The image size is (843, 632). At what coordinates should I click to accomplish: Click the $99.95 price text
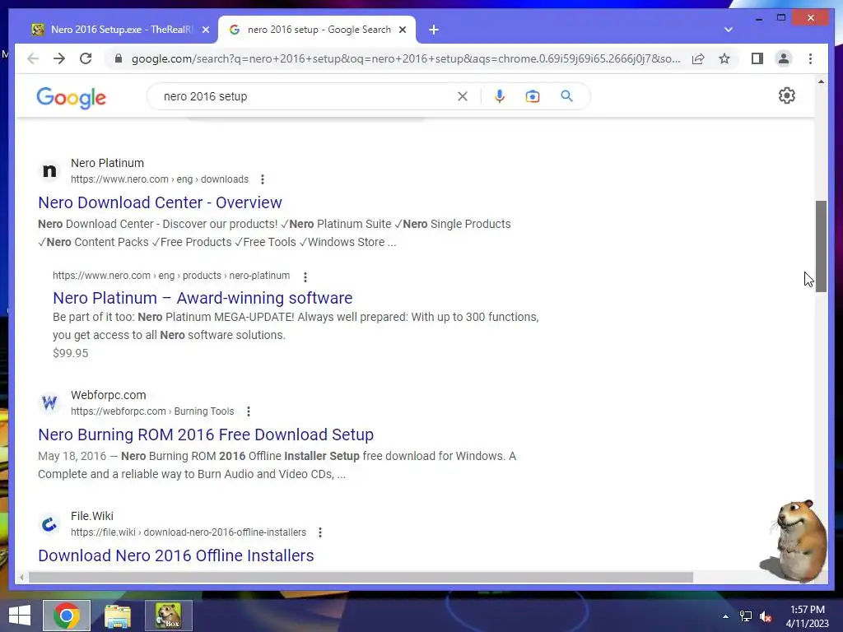pos(71,353)
